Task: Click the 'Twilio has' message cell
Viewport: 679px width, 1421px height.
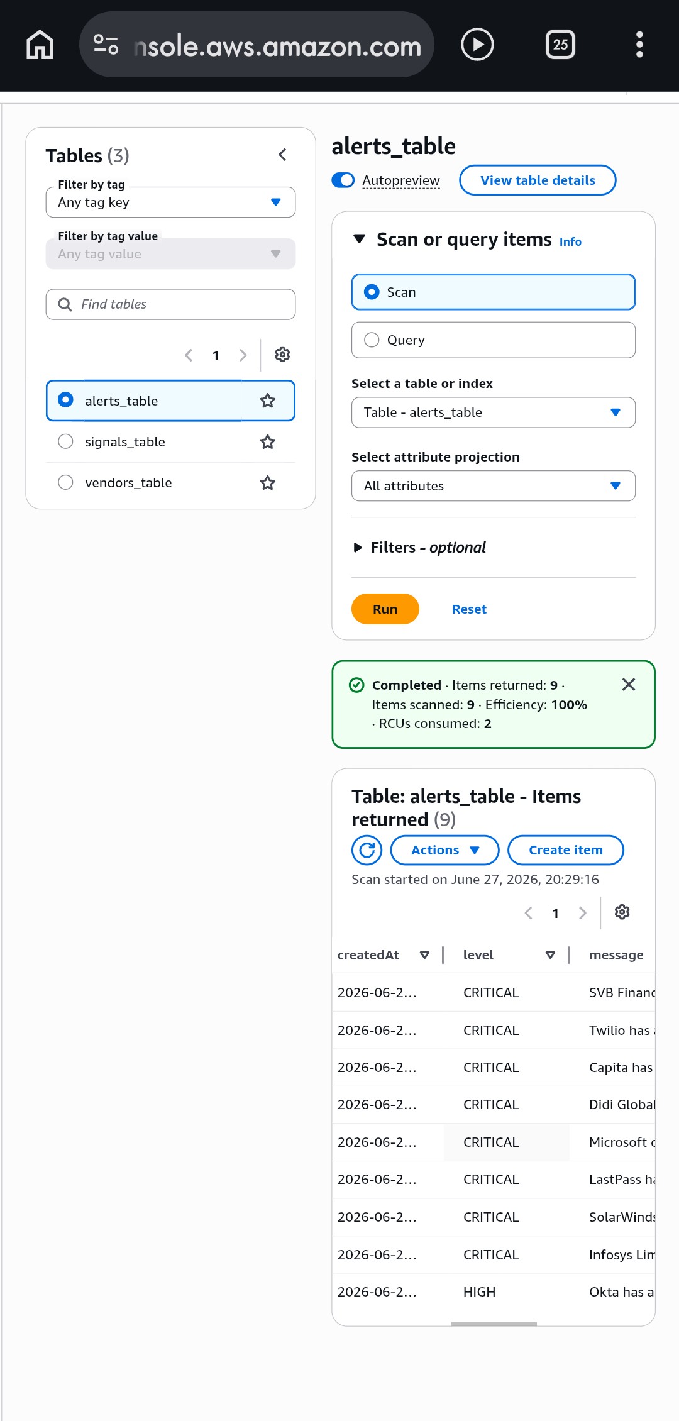Action: 622,1031
